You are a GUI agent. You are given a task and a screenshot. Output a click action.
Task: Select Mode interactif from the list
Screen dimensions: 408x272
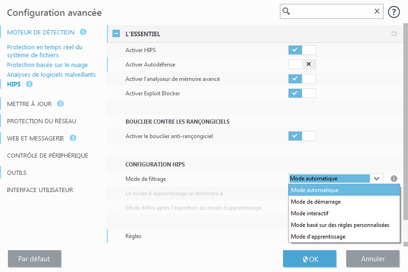309,213
